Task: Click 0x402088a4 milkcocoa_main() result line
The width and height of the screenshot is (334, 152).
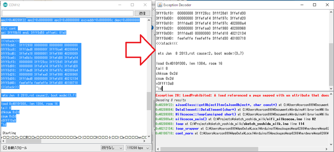Action: click(x=235, y=119)
